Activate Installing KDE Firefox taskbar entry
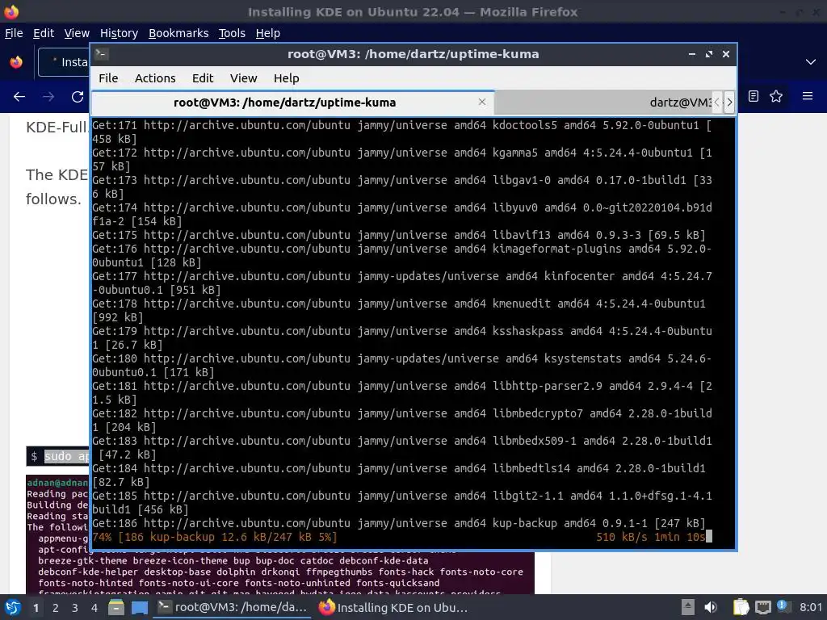 pos(393,607)
